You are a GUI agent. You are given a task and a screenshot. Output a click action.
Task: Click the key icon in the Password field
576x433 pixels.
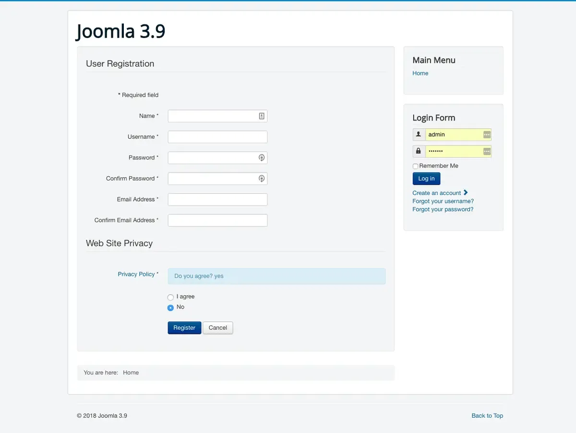click(x=262, y=157)
